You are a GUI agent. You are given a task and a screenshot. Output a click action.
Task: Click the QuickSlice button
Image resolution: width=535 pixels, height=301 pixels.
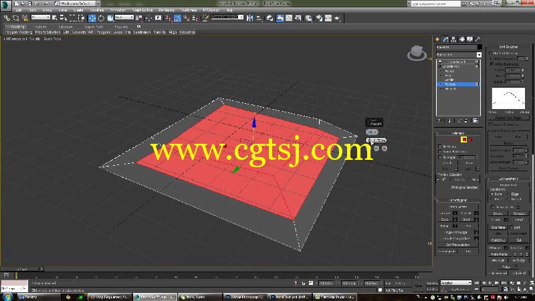pos(498,240)
